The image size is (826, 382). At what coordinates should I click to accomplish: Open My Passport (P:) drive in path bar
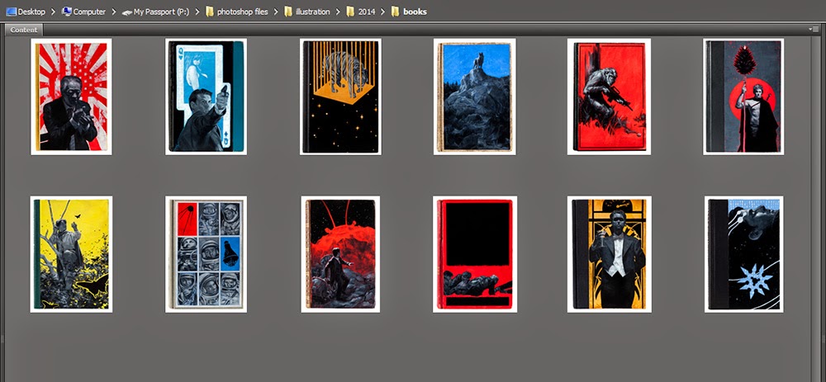click(x=155, y=12)
